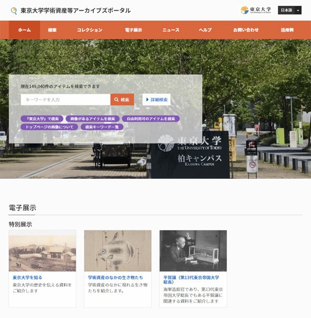The width and height of the screenshot is (311, 318).
Task: Focus the keyword input field
Action: point(65,100)
